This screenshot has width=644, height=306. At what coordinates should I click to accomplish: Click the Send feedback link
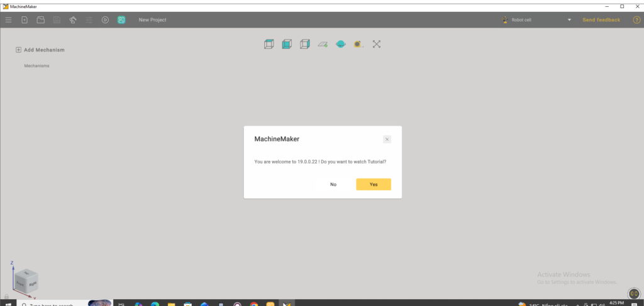[601, 20]
